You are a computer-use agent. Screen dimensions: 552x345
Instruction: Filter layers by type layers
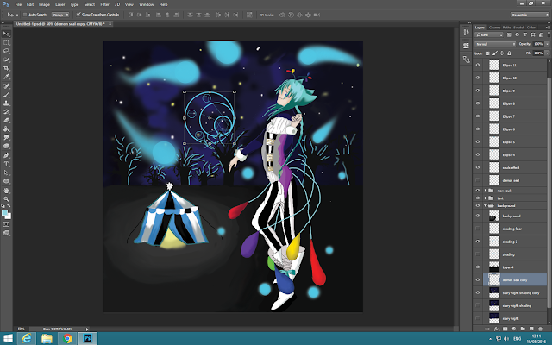click(x=525, y=34)
